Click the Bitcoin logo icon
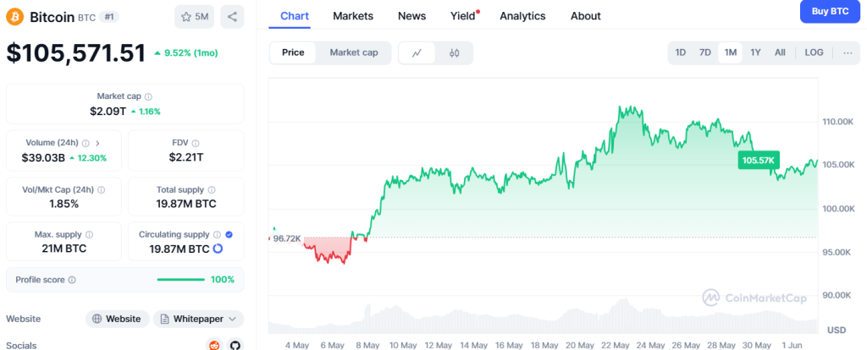 [14, 16]
